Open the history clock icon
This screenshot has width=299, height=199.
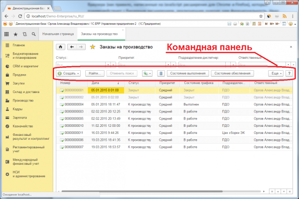(x=24, y=34)
